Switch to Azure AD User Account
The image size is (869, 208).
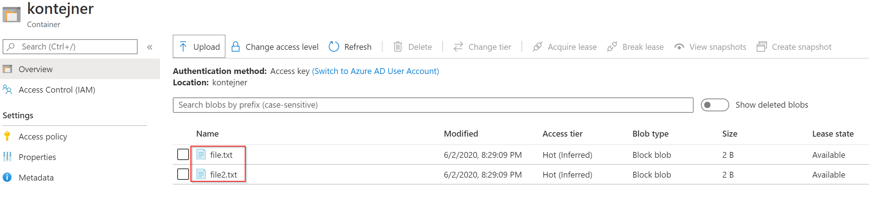coord(375,71)
